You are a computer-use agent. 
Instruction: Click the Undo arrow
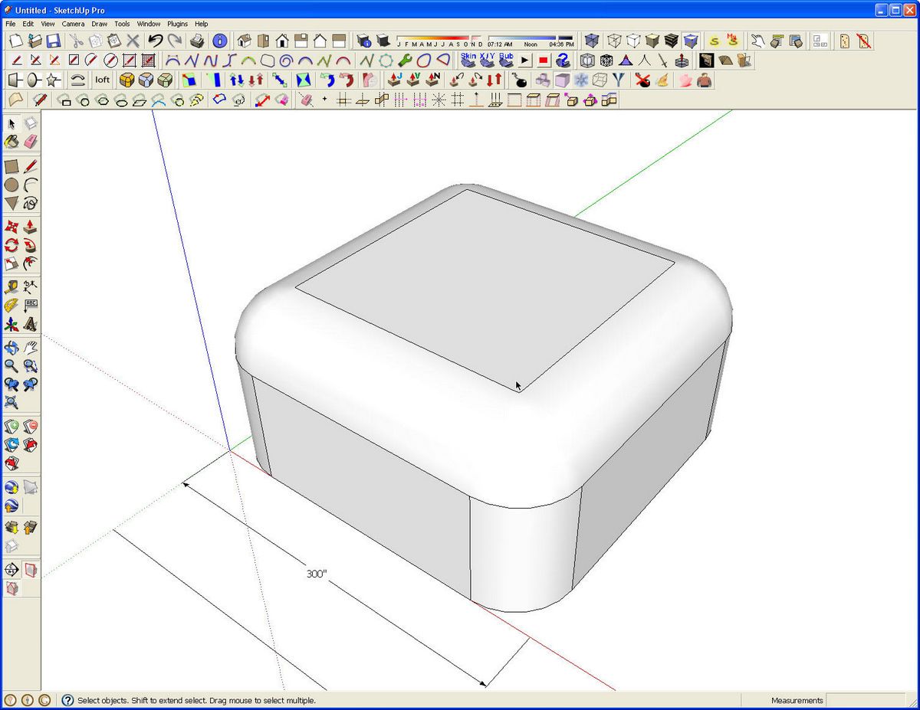pyautogui.click(x=156, y=41)
